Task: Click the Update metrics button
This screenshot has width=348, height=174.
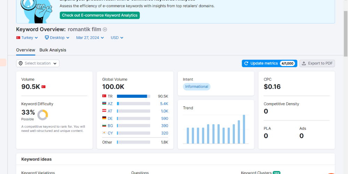Action: pyautogui.click(x=269, y=63)
